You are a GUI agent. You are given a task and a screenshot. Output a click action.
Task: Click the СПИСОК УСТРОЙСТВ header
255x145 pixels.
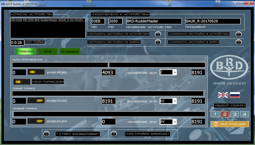[x=32, y=15]
